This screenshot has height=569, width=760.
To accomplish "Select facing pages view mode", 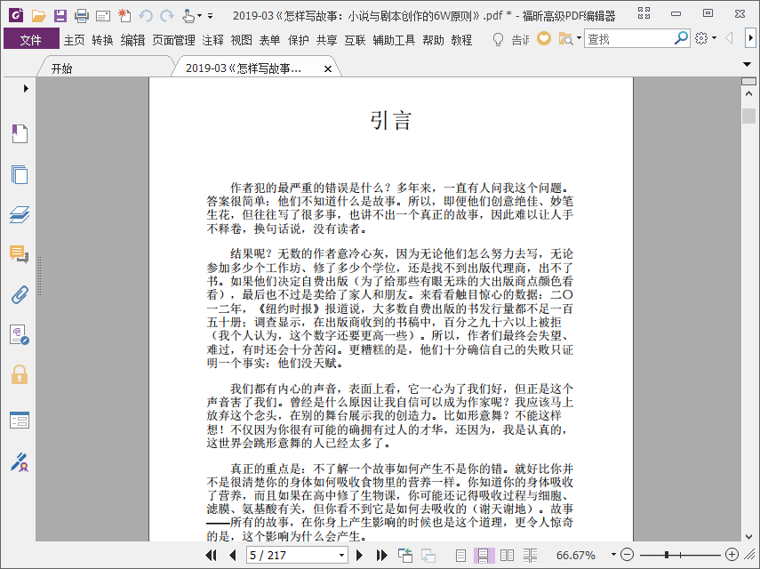I will tap(507, 556).
